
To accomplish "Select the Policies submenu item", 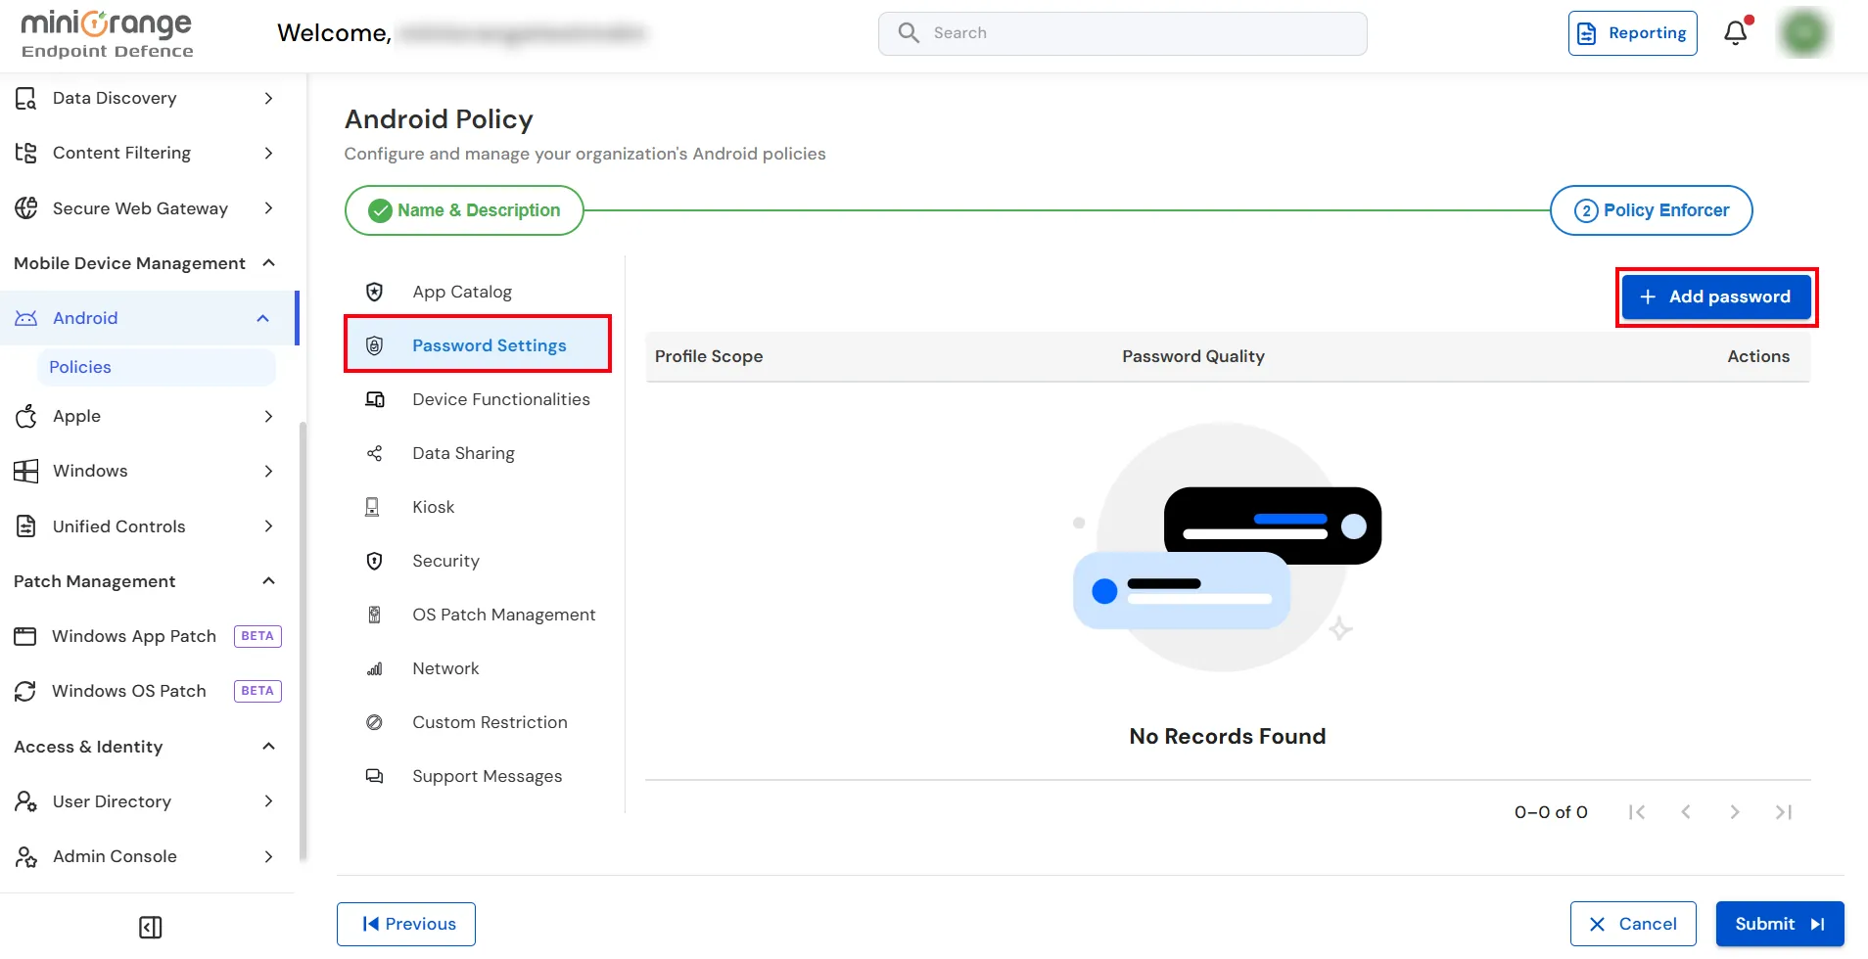I will (157, 367).
